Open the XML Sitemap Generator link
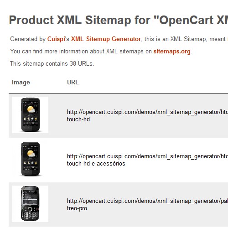Image resolution: width=228 pixels, height=228 pixels. click(106, 39)
